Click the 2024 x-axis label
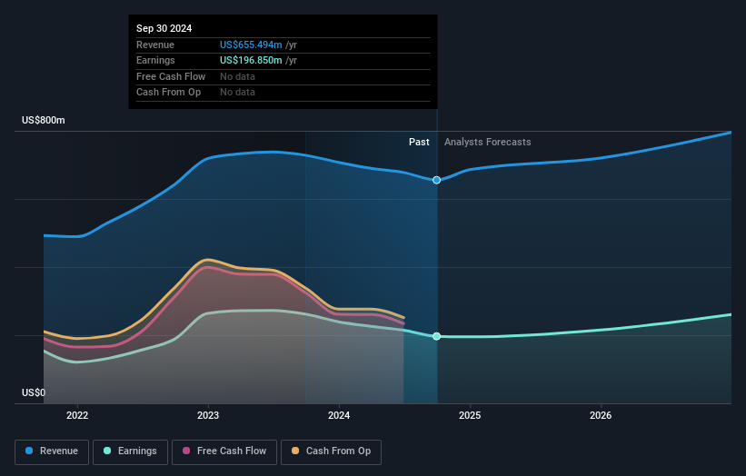Image resolution: width=746 pixels, height=476 pixels. click(x=339, y=415)
